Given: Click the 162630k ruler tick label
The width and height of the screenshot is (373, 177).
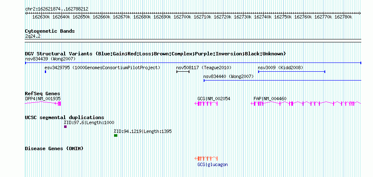Looking at the screenshot, I should [41, 17].
